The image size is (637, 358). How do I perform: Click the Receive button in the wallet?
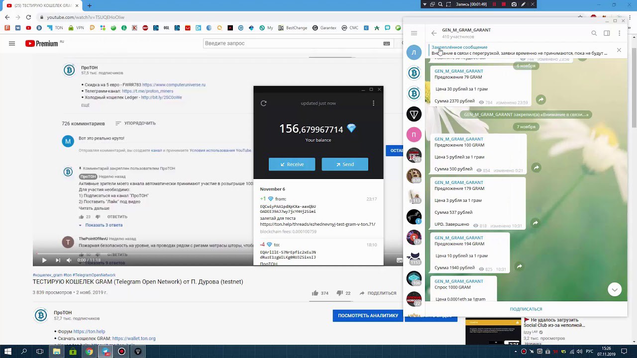(x=292, y=165)
